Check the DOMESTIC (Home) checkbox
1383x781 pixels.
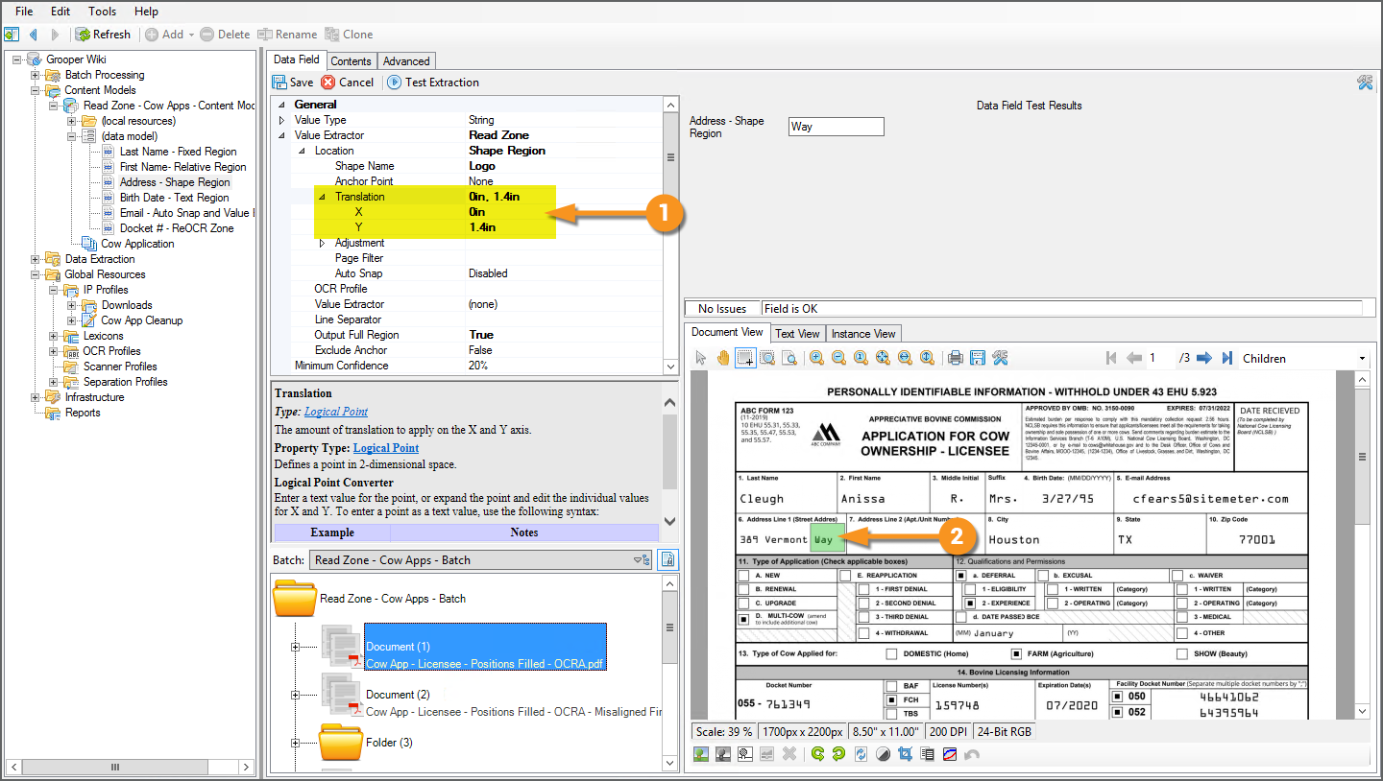coord(892,653)
